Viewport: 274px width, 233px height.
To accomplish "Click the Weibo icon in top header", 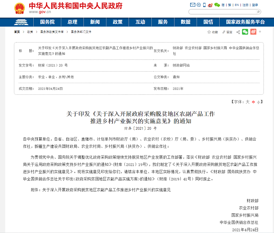I will (x=211, y=5).
